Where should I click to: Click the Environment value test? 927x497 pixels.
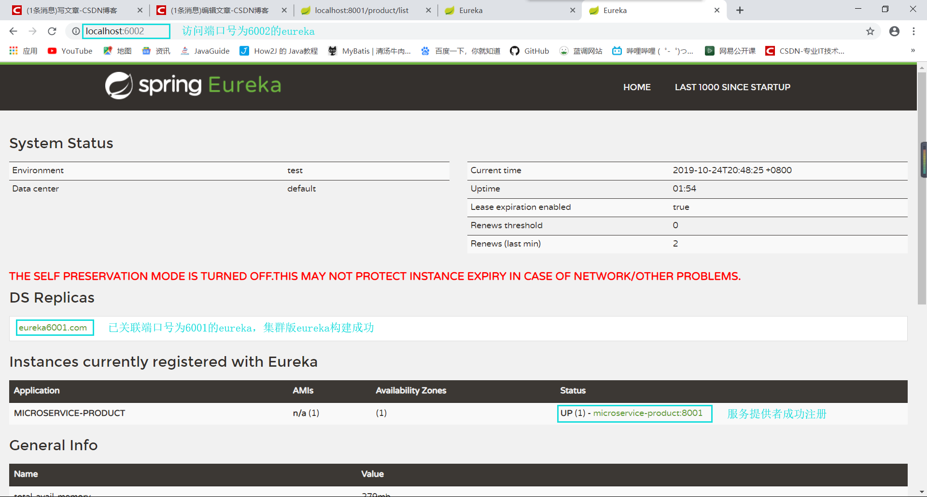[295, 170]
